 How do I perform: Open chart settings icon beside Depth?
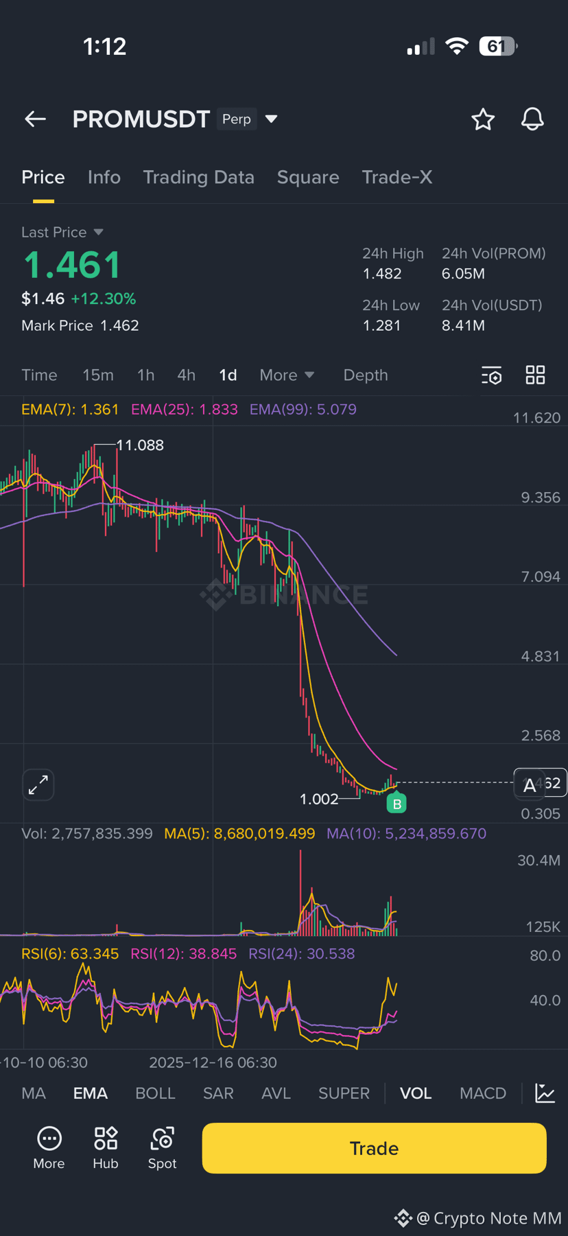click(492, 375)
